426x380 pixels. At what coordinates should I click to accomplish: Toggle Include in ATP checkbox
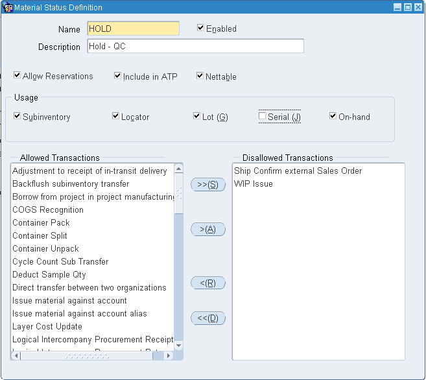click(x=117, y=75)
